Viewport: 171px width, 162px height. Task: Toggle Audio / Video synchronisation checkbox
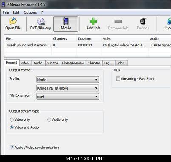[12, 147]
